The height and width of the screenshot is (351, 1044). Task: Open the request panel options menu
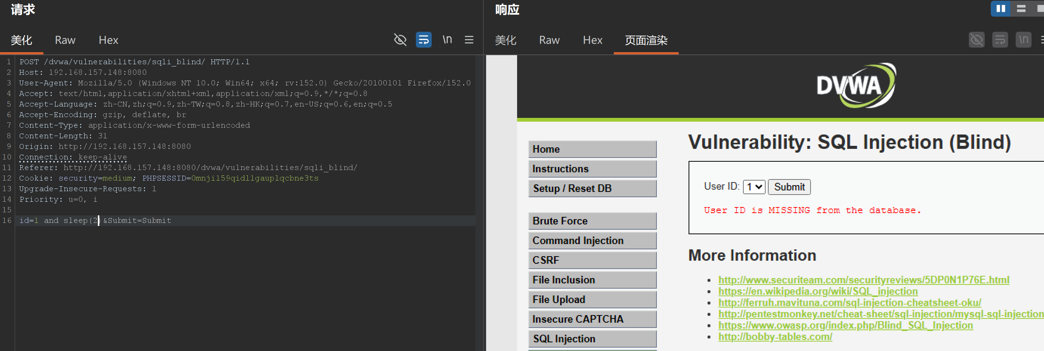point(469,40)
